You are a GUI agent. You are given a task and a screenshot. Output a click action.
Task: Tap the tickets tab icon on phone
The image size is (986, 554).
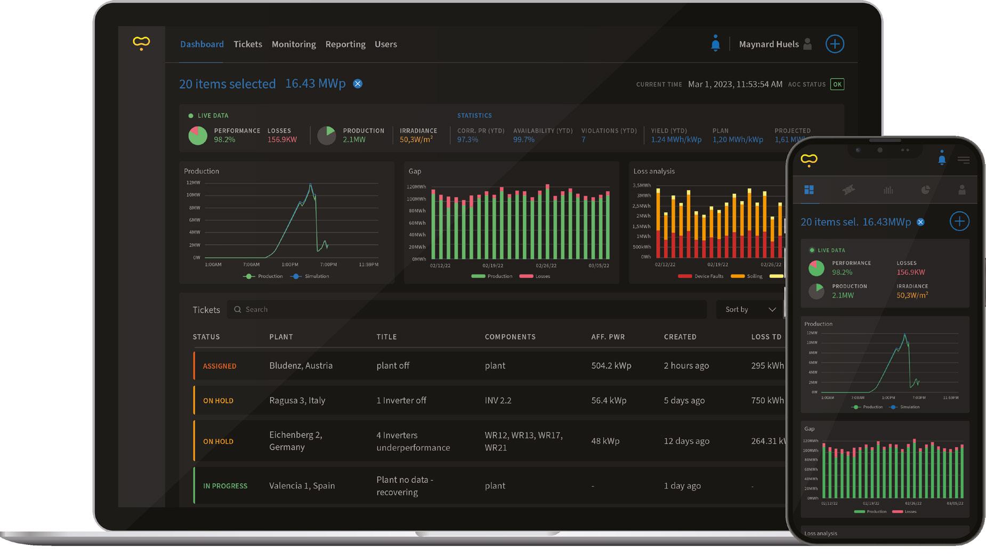coord(848,189)
